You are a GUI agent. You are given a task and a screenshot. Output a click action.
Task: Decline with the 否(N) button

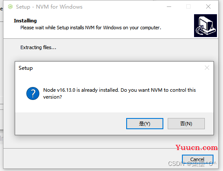pos(186,124)
